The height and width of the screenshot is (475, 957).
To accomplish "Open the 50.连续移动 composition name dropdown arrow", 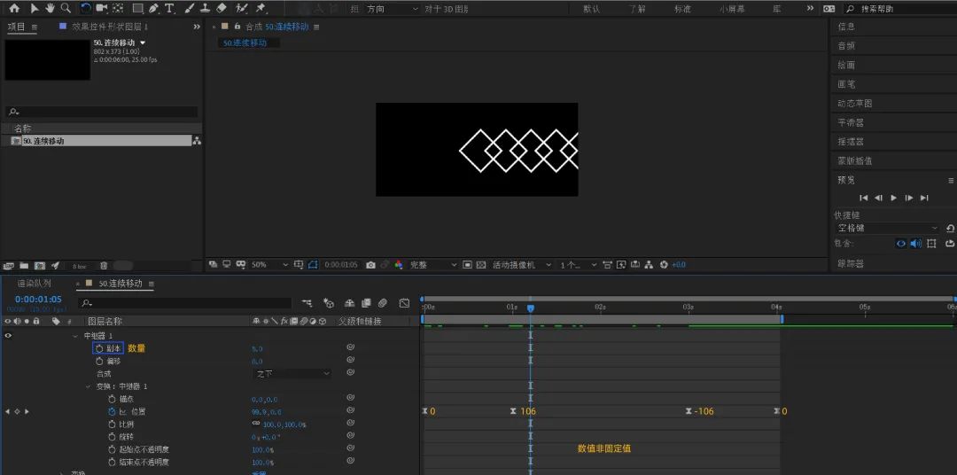I will 143,43.
